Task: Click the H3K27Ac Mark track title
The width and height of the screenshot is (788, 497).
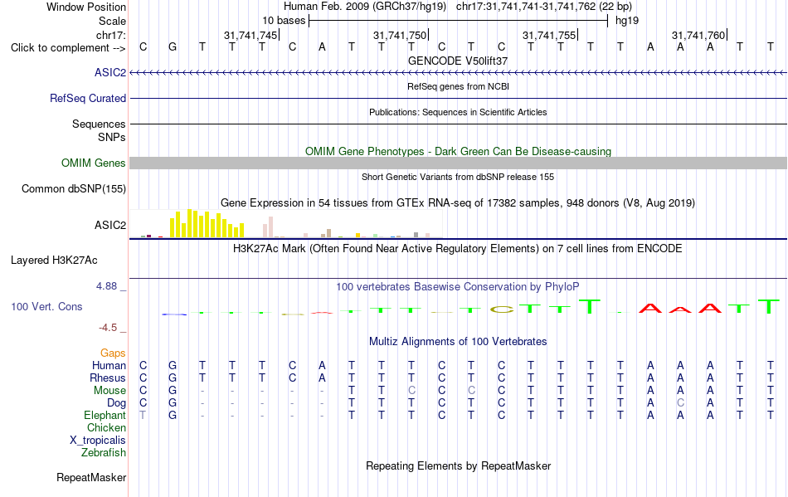Action: (458, 249)
